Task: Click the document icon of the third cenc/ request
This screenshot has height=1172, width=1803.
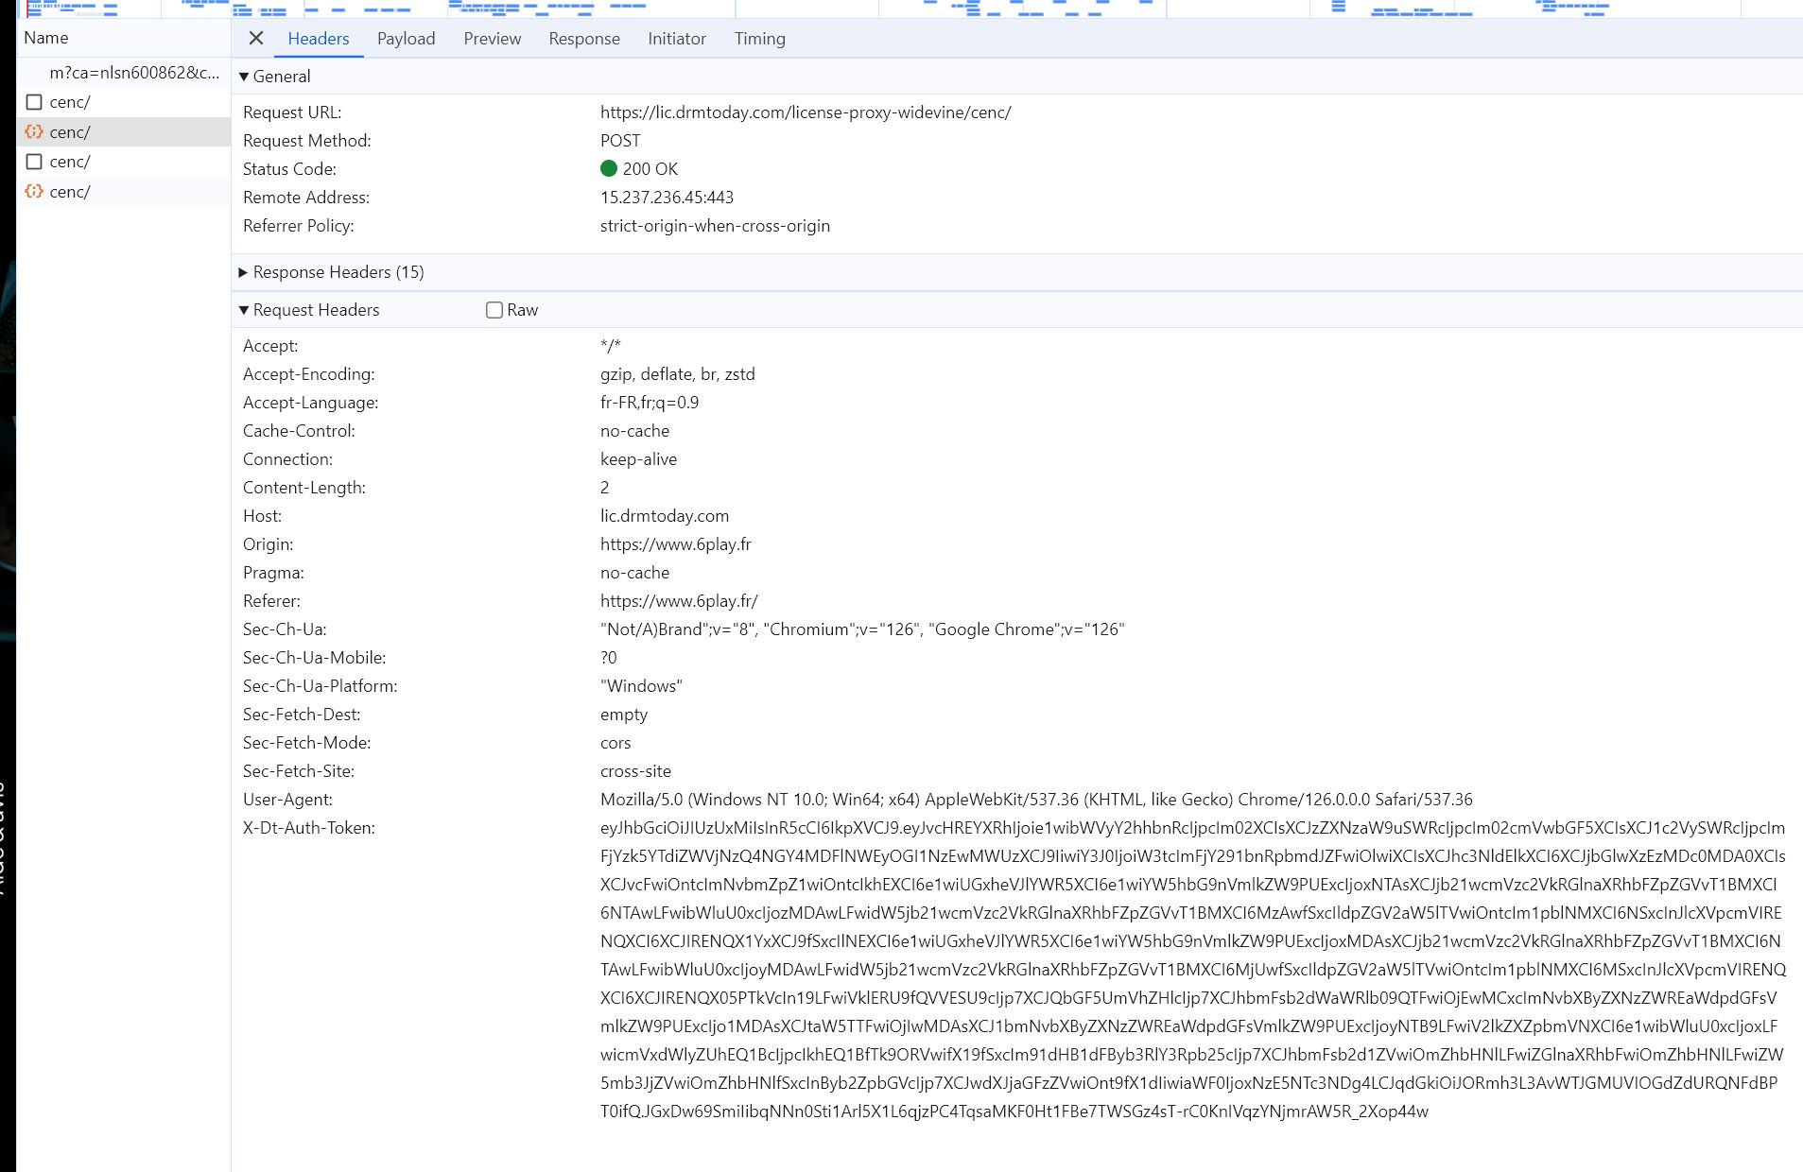Action: [x=35, y=162]
